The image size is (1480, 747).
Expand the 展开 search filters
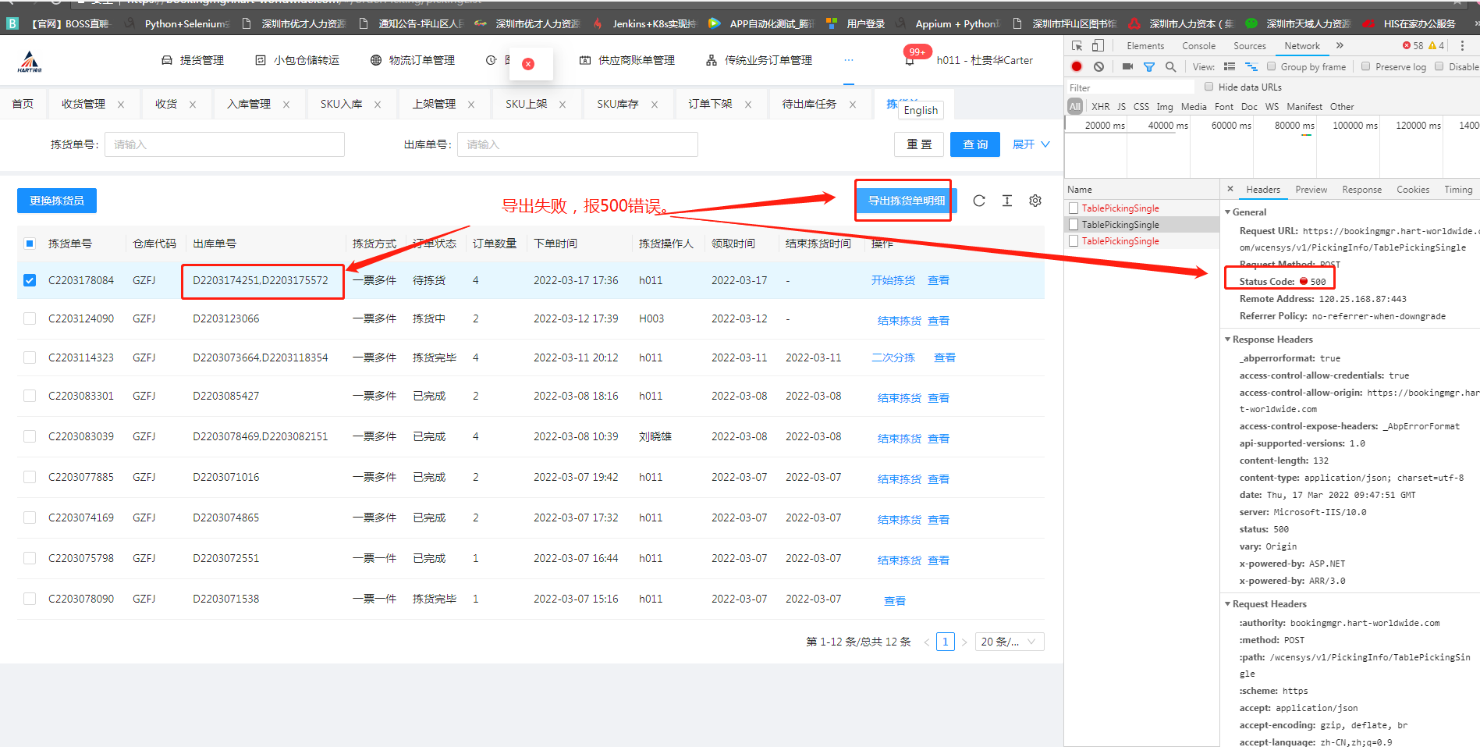1031,144
